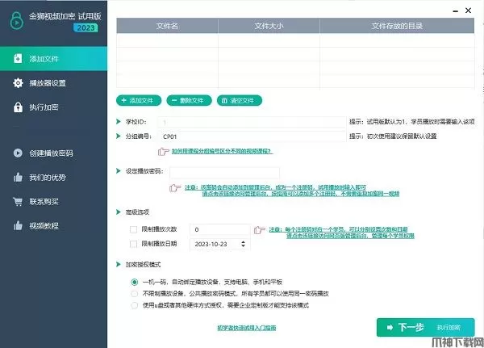Click the 分组编号 field containing CP01
The height and width of the screenshot is (348, 484).
[x=252, y=136]
